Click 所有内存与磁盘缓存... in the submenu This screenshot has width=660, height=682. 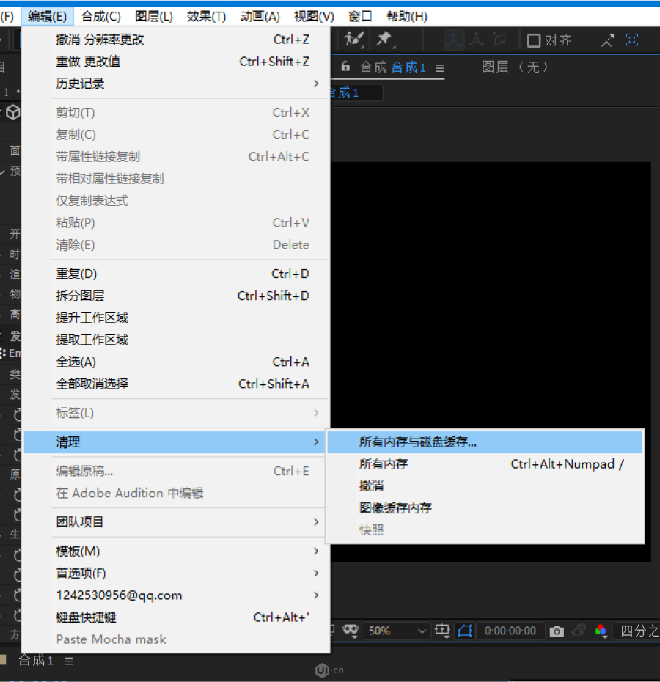(485, 442)
